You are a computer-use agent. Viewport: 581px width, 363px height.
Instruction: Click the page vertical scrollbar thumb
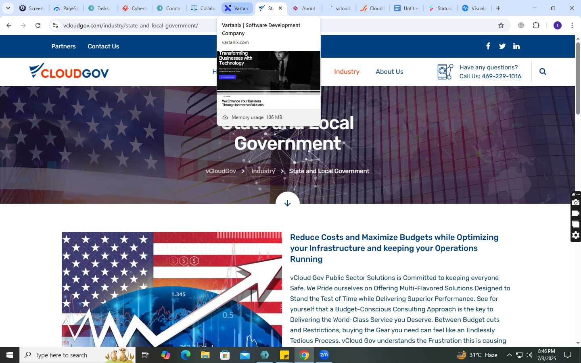(x=578, y=77)
